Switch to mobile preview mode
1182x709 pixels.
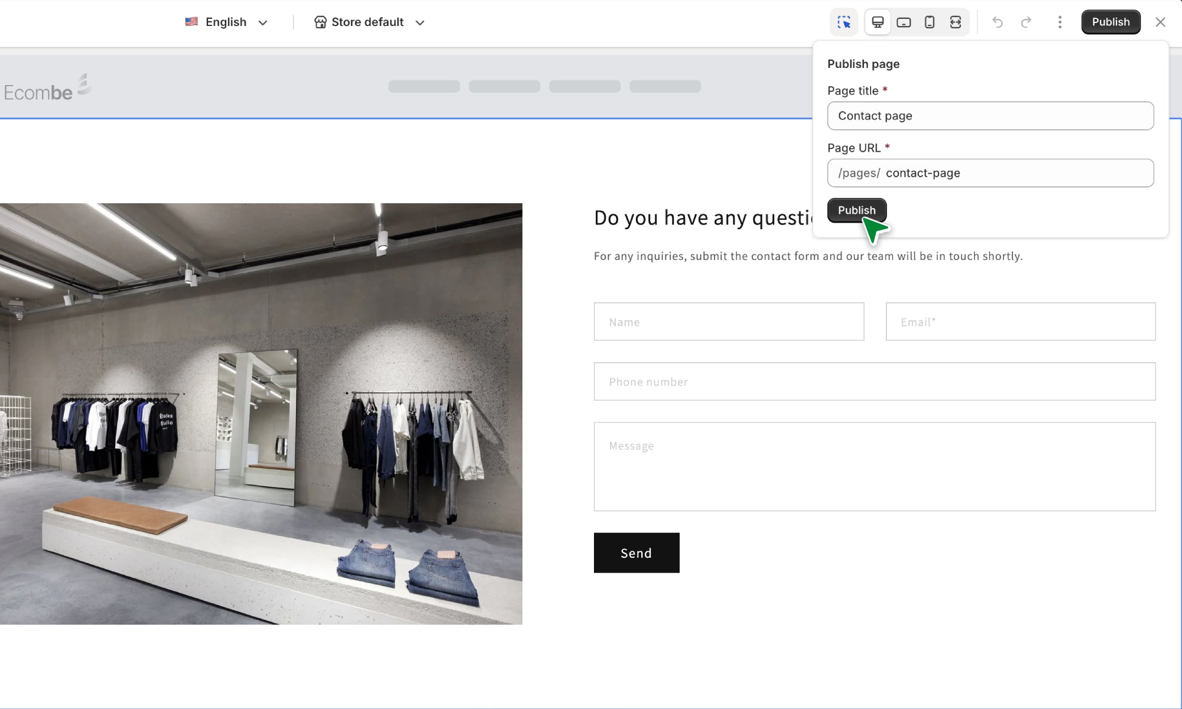[930, 22]
